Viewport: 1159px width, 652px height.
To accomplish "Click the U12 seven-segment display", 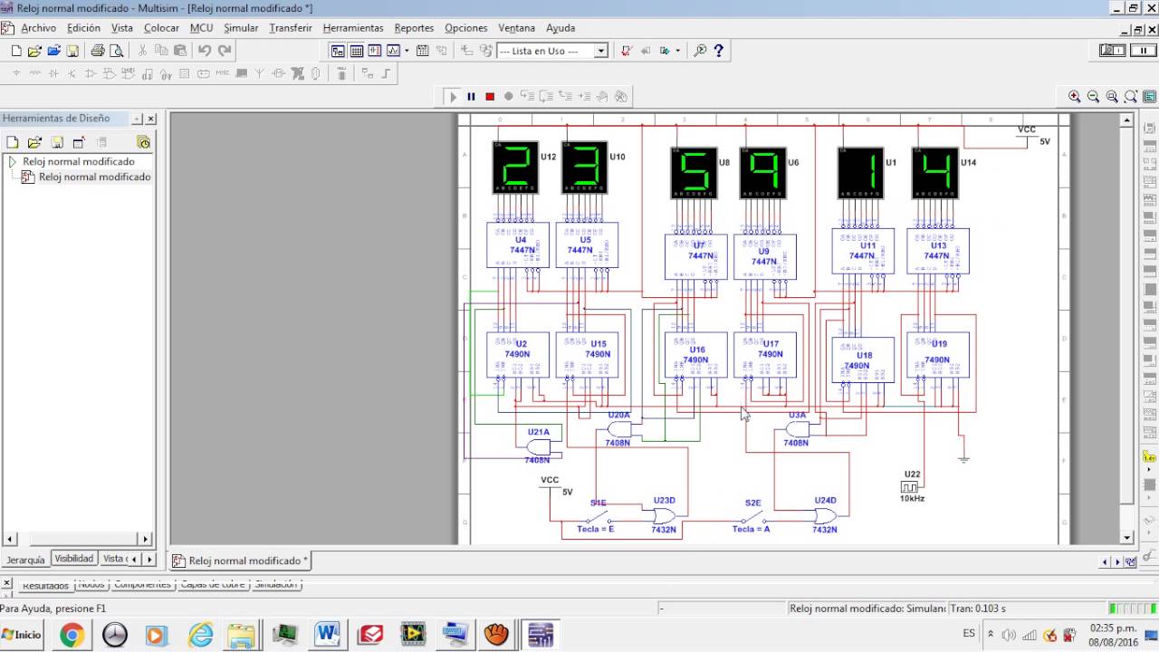I will point(515,168).
